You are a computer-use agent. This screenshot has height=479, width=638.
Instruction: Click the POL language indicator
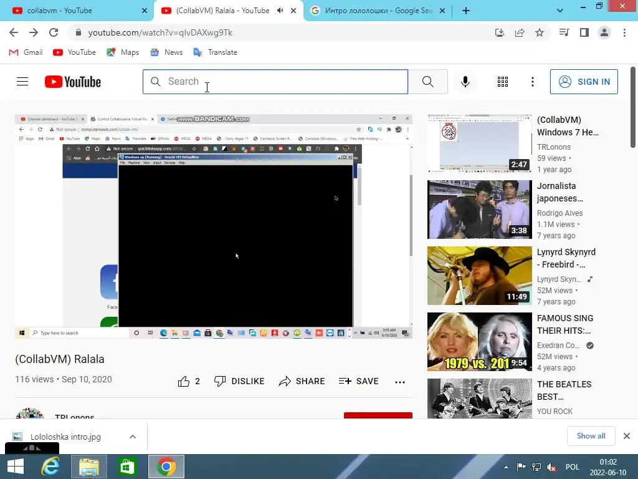(572, 467)
